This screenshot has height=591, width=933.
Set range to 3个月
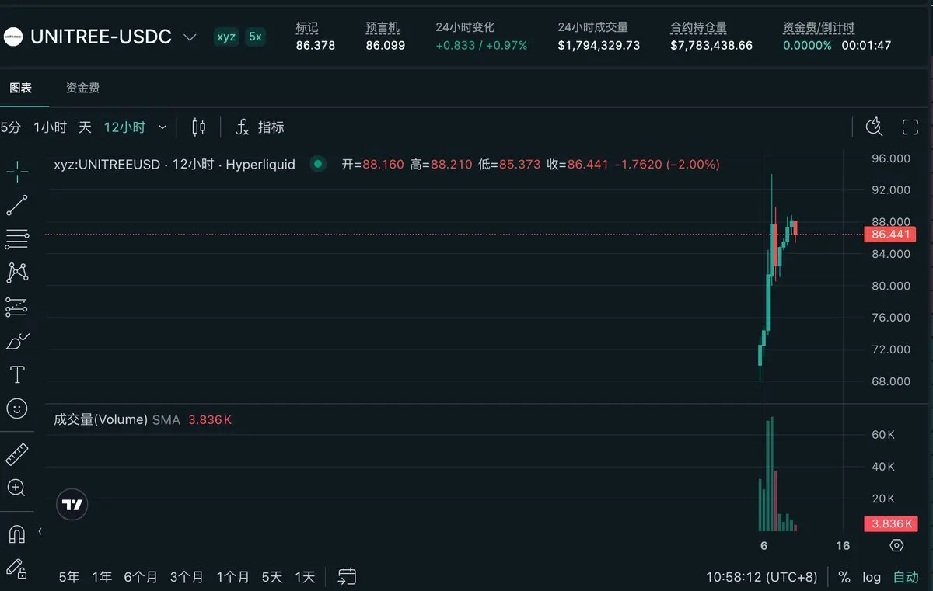pyautogui.click(x=187, y=577)
